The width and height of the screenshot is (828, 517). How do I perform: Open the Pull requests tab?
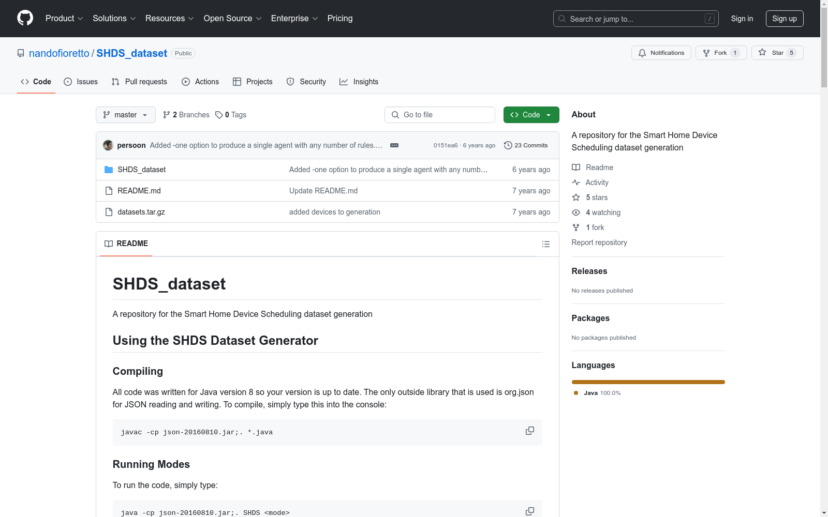click(139, 82)
